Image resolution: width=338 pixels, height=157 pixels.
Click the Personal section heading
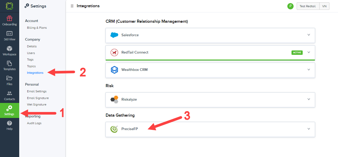[32, 84]
